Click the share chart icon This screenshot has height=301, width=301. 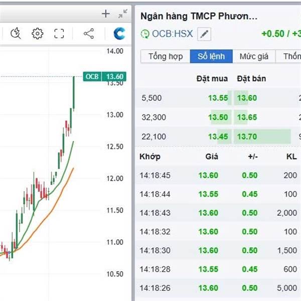click(x=89, y=34)
